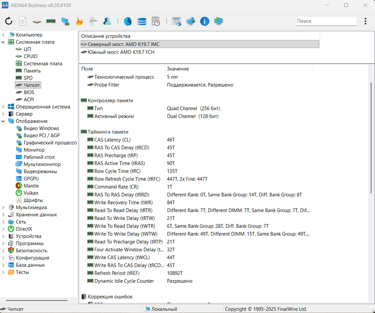This screenshot has height=313, width=375.
Task: Open the blue disk benchmark icon
Action: 128,21
